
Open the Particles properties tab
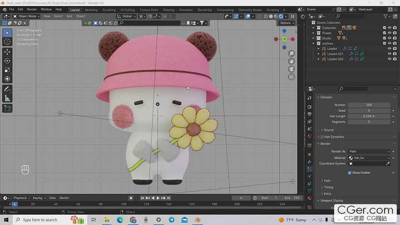[310, 169]
